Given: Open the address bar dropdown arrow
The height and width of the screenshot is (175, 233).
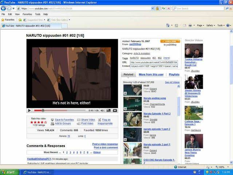Looking at the screenshot, I should coord(153,8).
